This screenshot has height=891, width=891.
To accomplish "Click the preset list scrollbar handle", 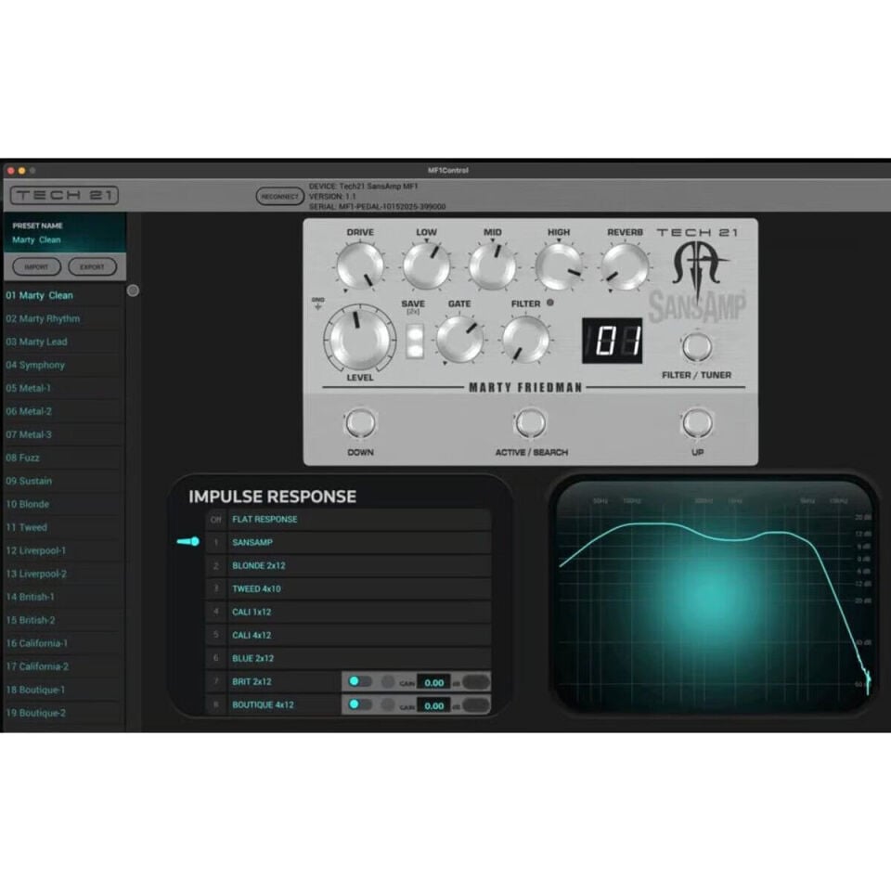I will 133,291.
